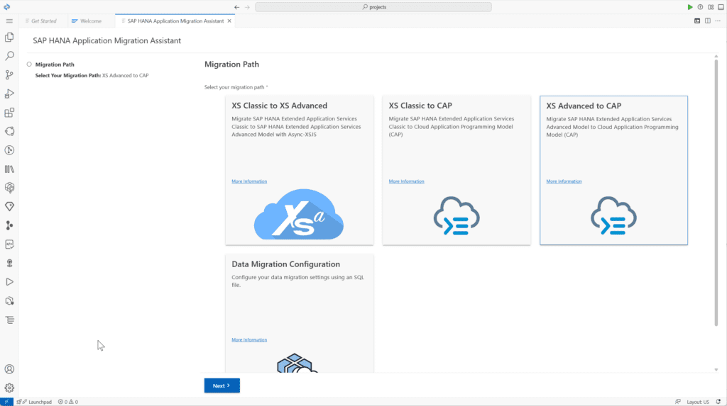Viewport: 727px width, 406px height.
Task: Open the Explorer view in activity bar
Action: click(9, 37)
